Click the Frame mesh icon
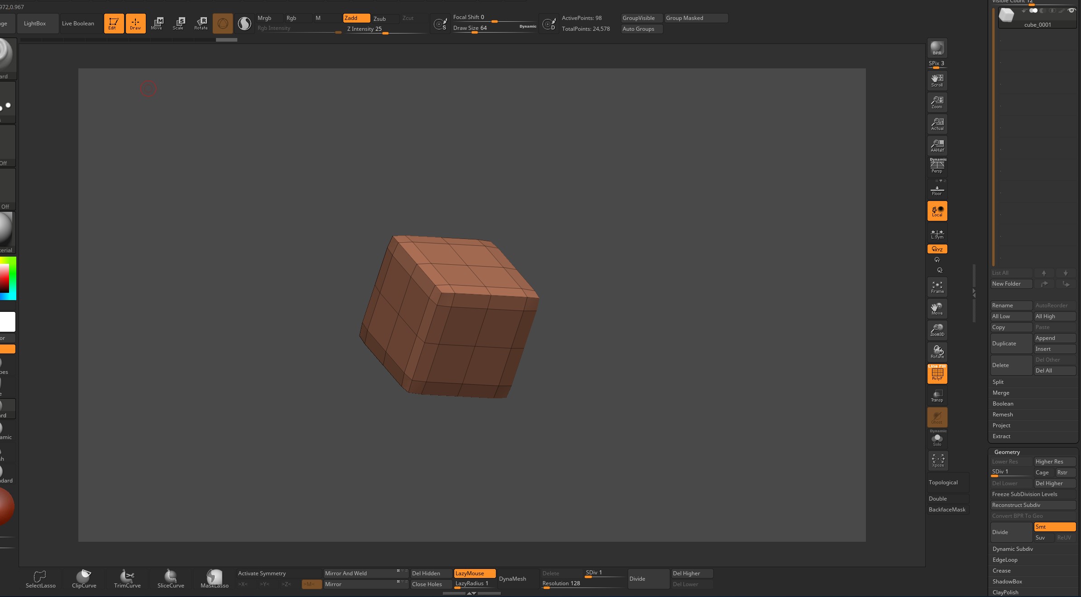1081x597 pixels. tap(937, 287)
